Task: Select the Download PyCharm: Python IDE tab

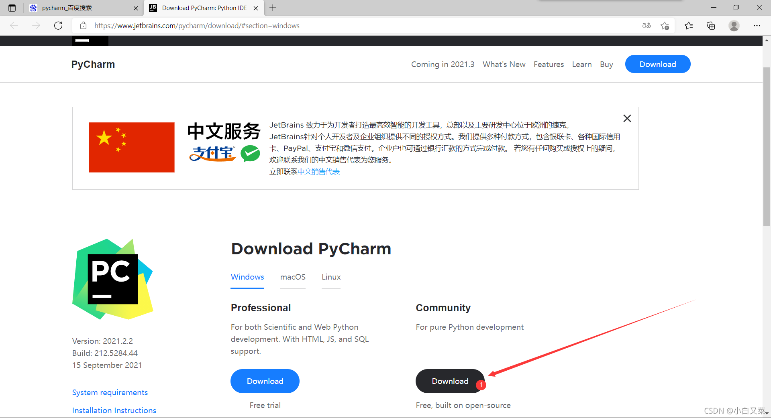Action: (204, 8)
